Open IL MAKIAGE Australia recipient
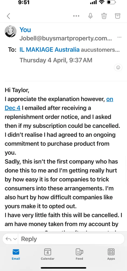Image resolution: width=127 pixels, height=271 pixels. click(x=50, y=50)
